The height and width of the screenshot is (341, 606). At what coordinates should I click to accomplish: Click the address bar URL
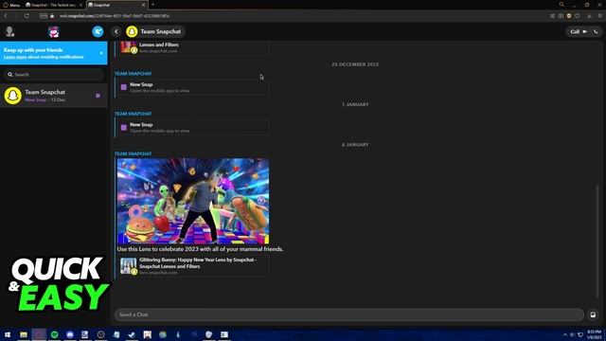click(x=115, y=16)
